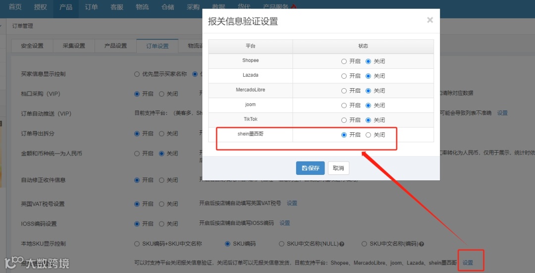Open the 采购 menu
The height and width of the screenshot is (273, 535).
(193, 7)
